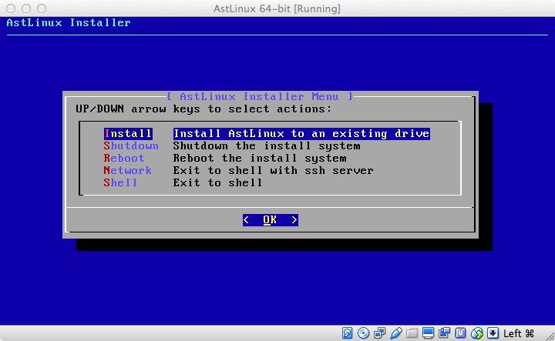Image resolution: width=555 pixels, height=341 pixels.
Task: Close the VirtualBox VM window
Action: [x=11, y=8]
